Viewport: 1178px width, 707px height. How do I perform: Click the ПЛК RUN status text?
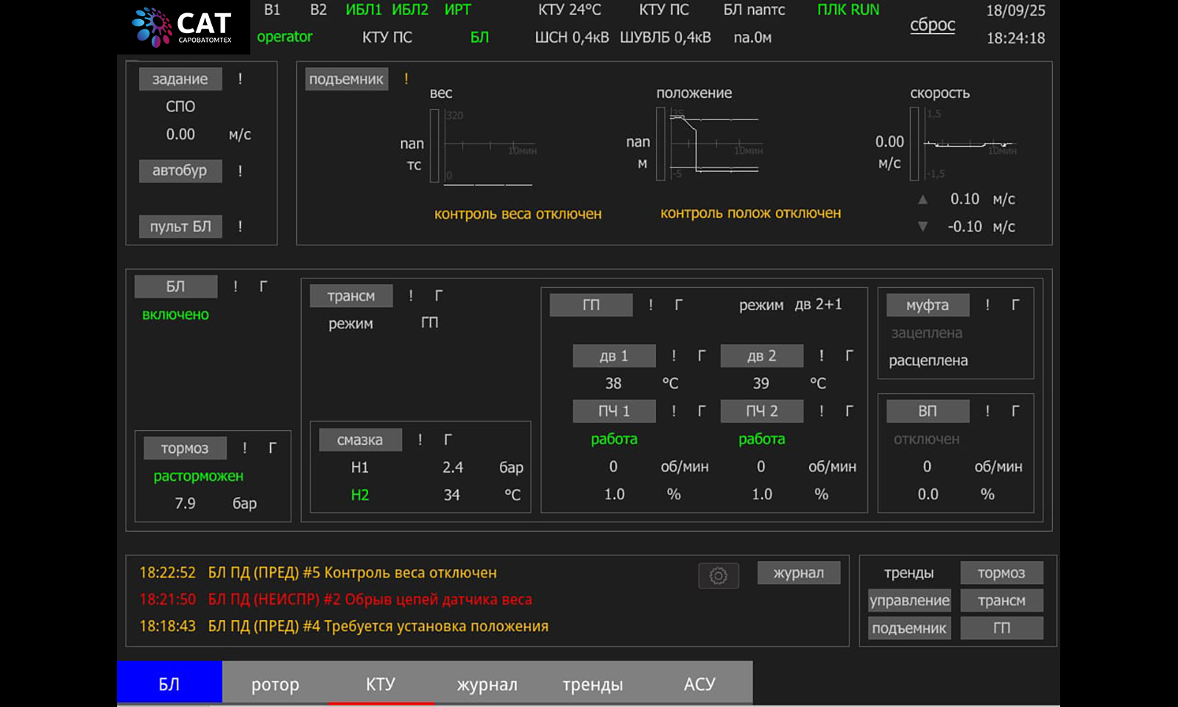pos(848,10)
